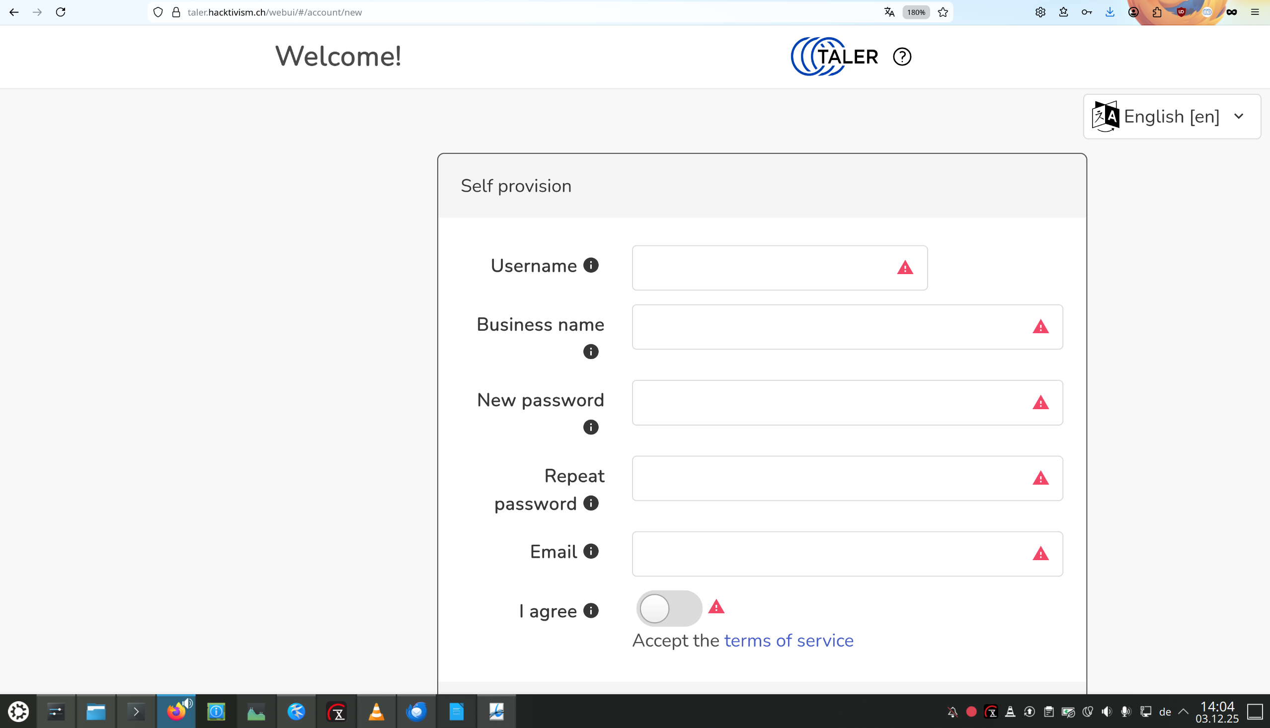Click into the Username input field
Screen dimensions: 1270x728
(x=763, y=268)
